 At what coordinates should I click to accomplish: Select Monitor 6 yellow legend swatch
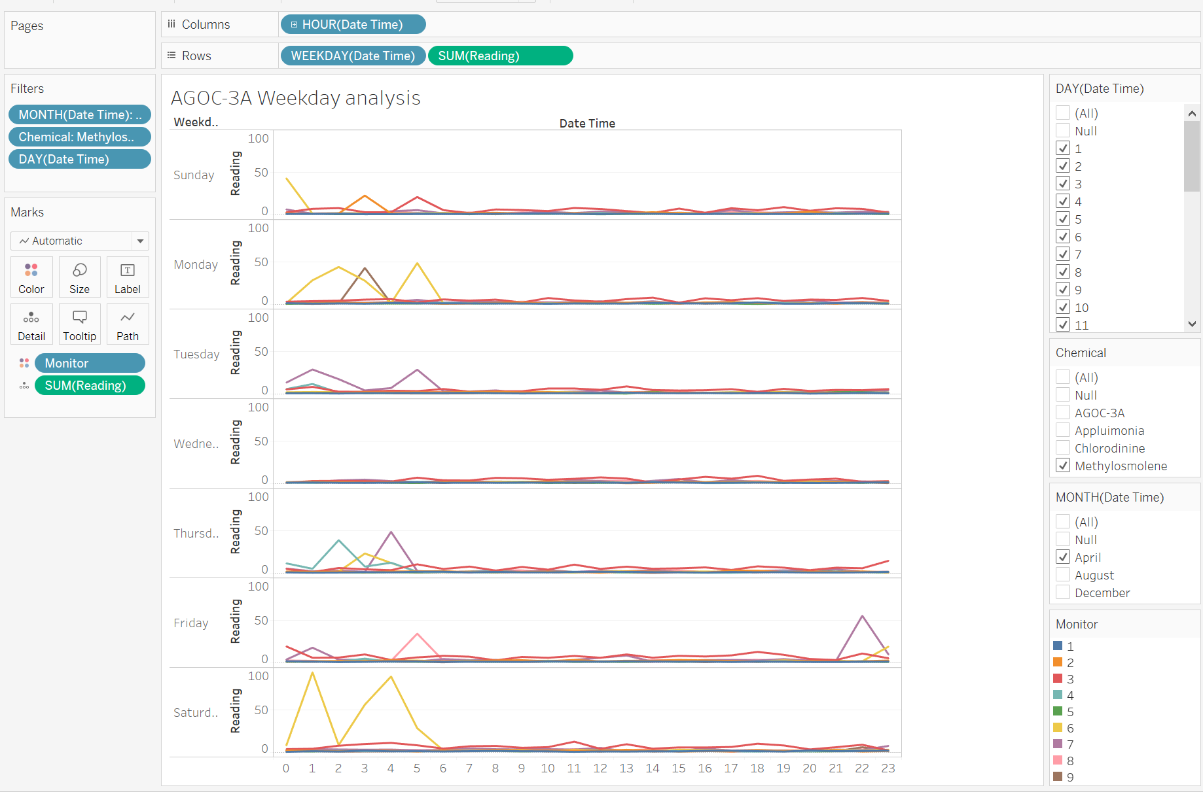(x=1058, y=728)
